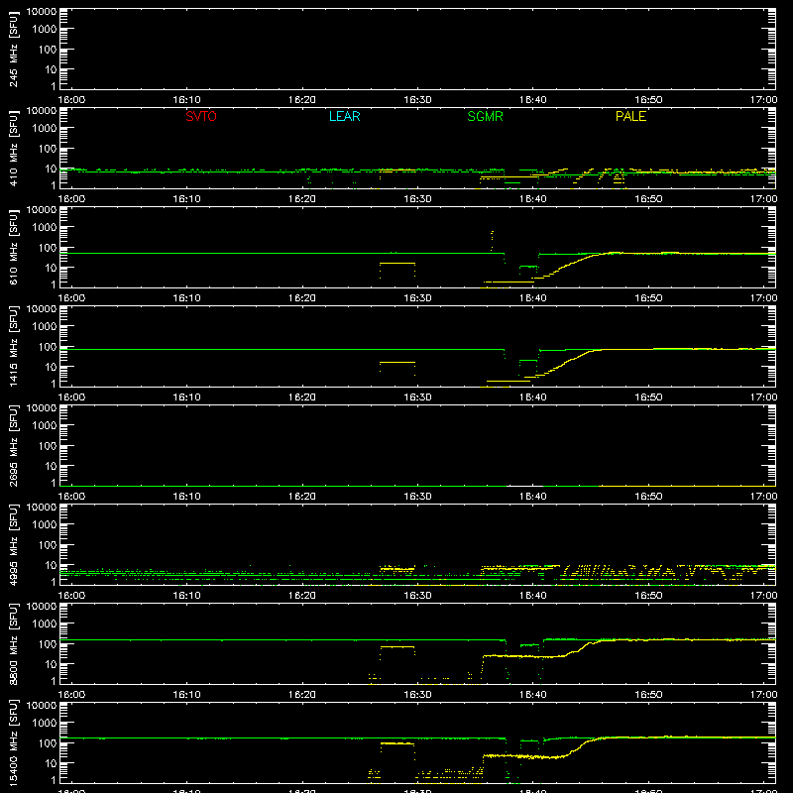The height and width of the screenshot is (793, 793).
Task: Click the red SVTO station label
Action: tap(201, 116)
